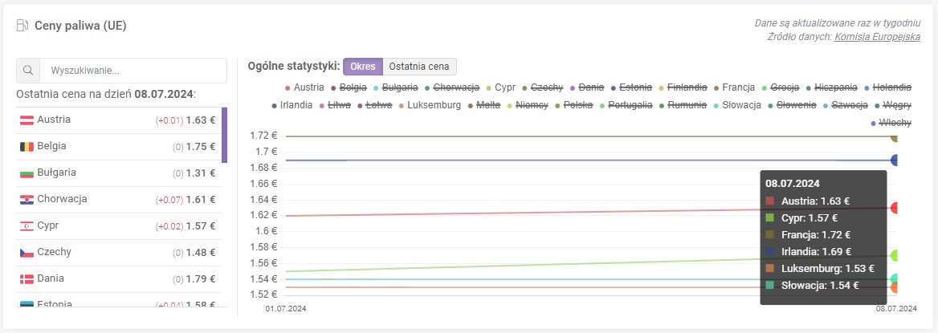Show the Estonia series in legend
Image resolution: width=938 pixels, height=333 pixels.
(x=633, y=87)
